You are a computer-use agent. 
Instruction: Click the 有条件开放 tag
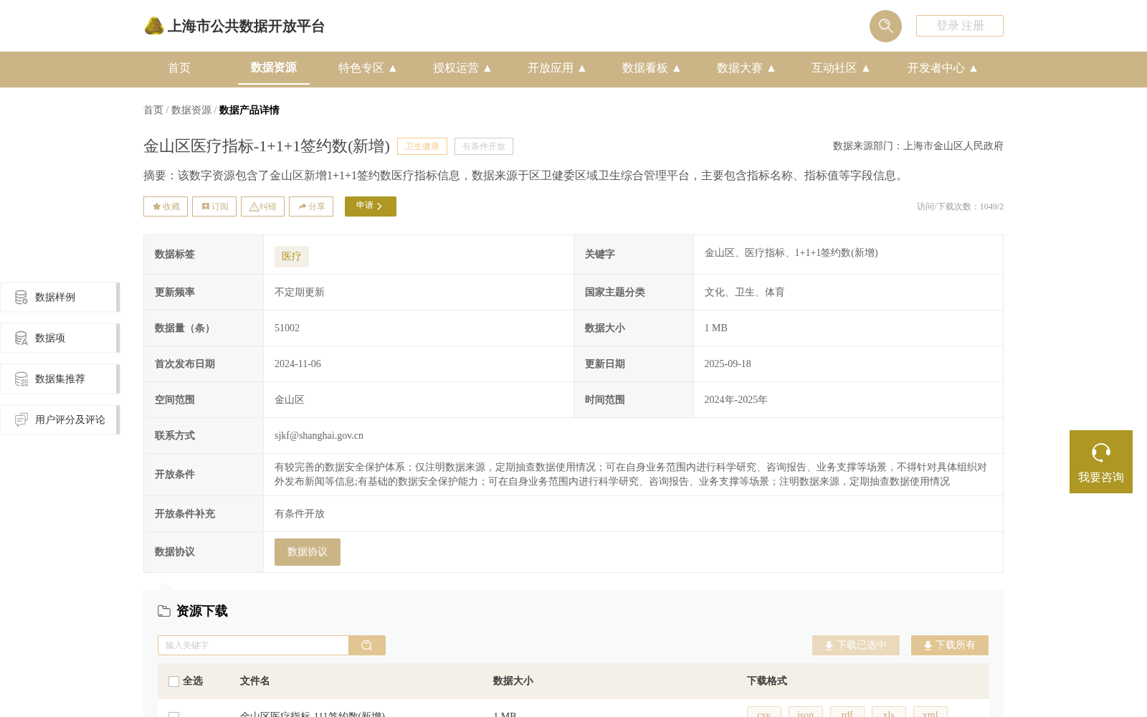coord(484,146)
